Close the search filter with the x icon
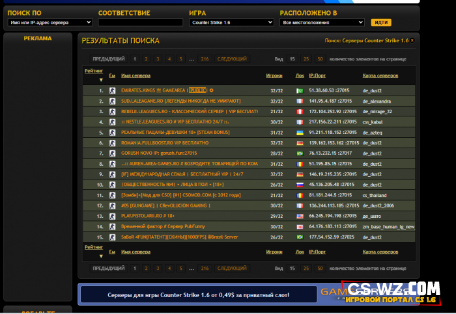456x314 pixels. [x=412, y=40]
